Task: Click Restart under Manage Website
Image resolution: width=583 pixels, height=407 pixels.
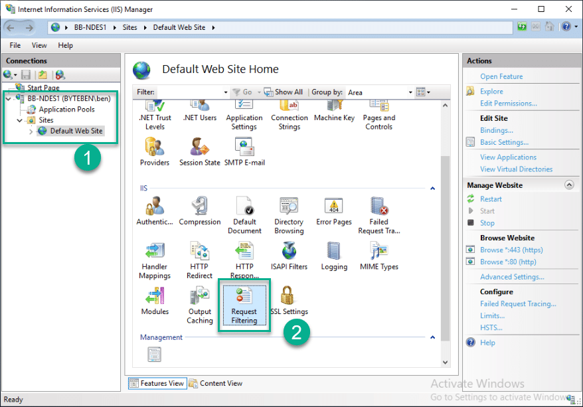Action: (x=491, y=199)
